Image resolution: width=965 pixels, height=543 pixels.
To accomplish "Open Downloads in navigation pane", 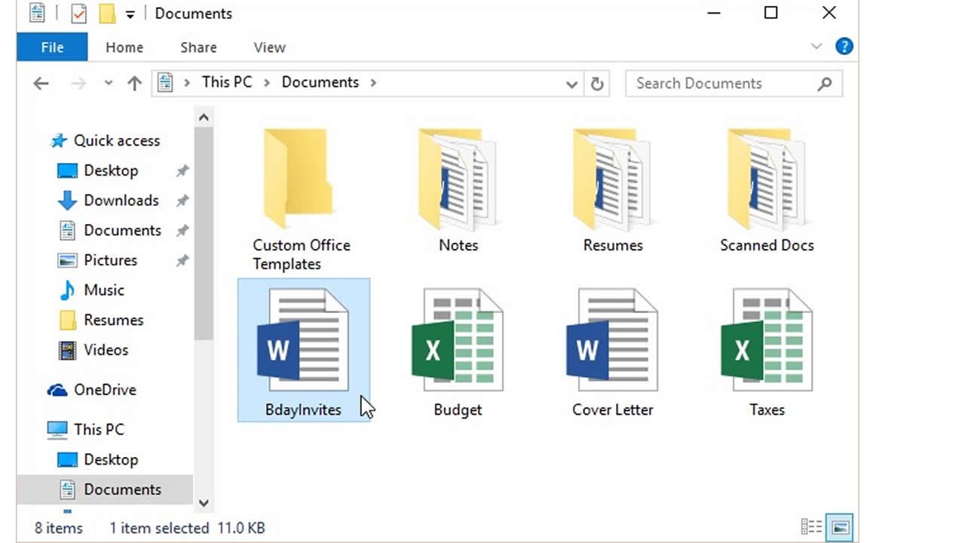I will [x=108, y=201].
